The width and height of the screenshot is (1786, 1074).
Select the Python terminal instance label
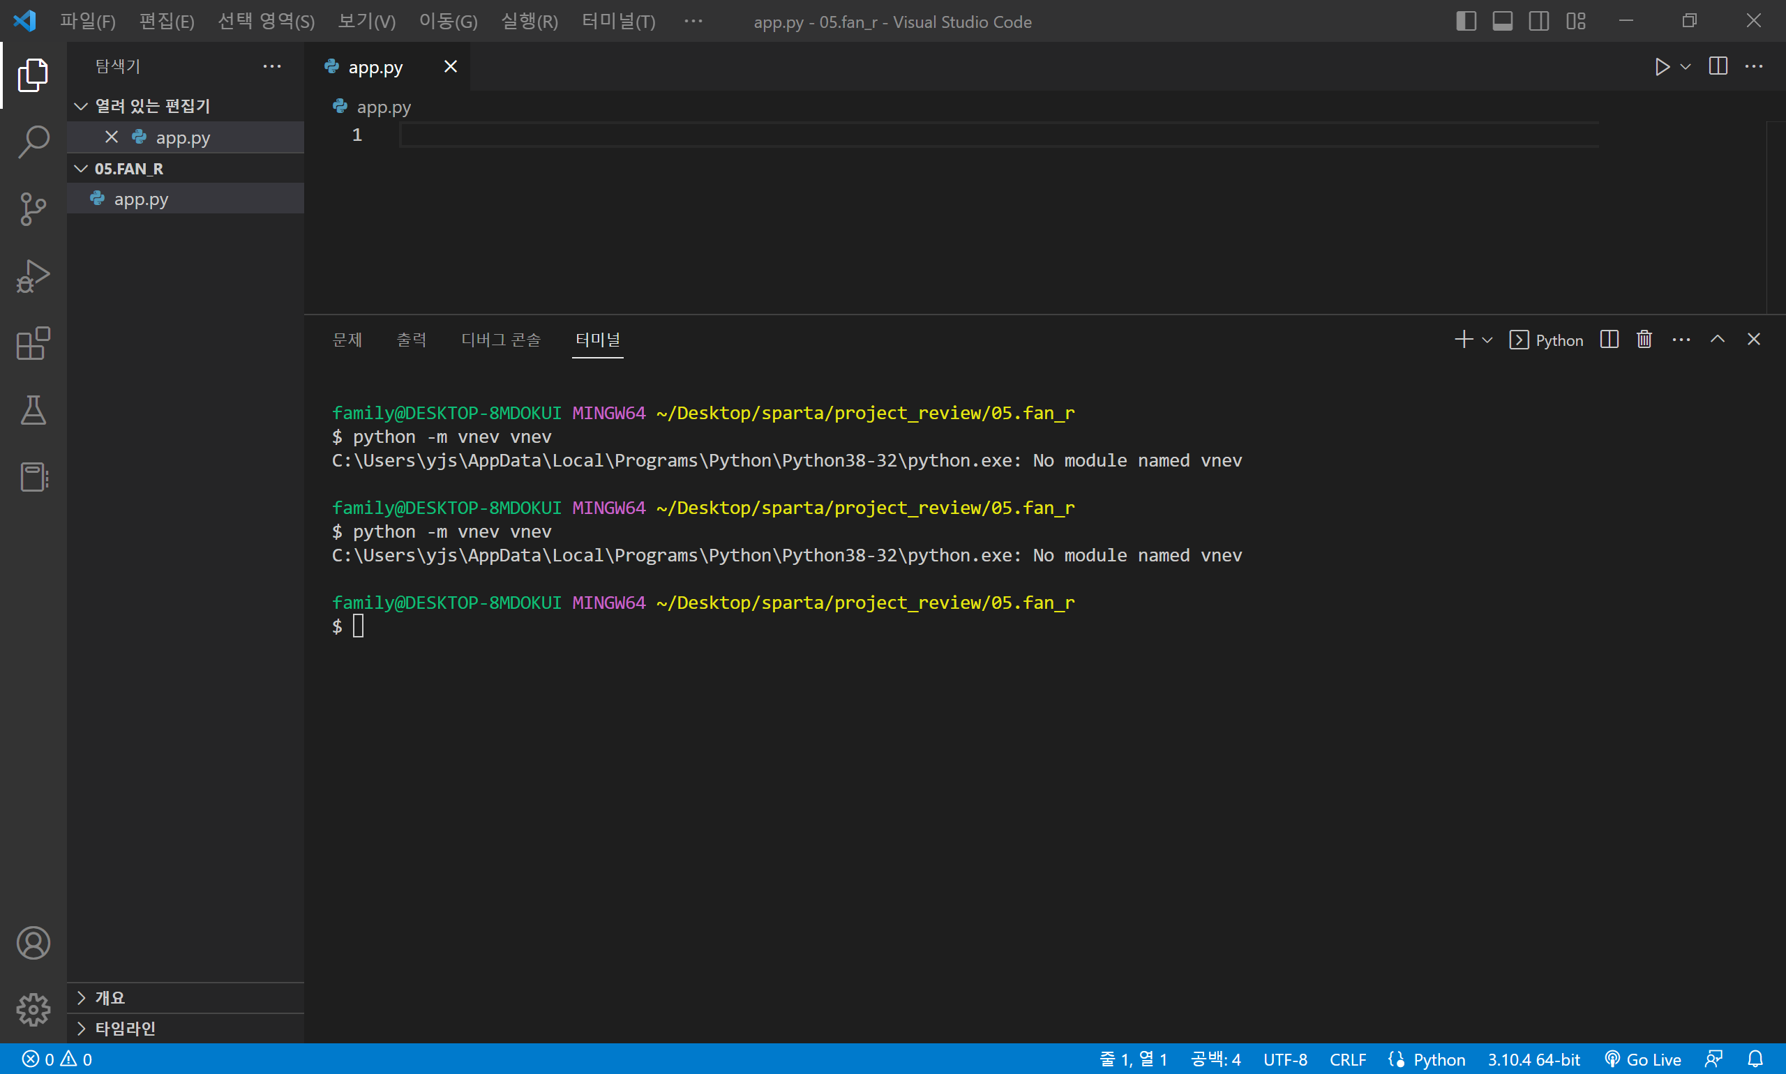(1547, 340)
